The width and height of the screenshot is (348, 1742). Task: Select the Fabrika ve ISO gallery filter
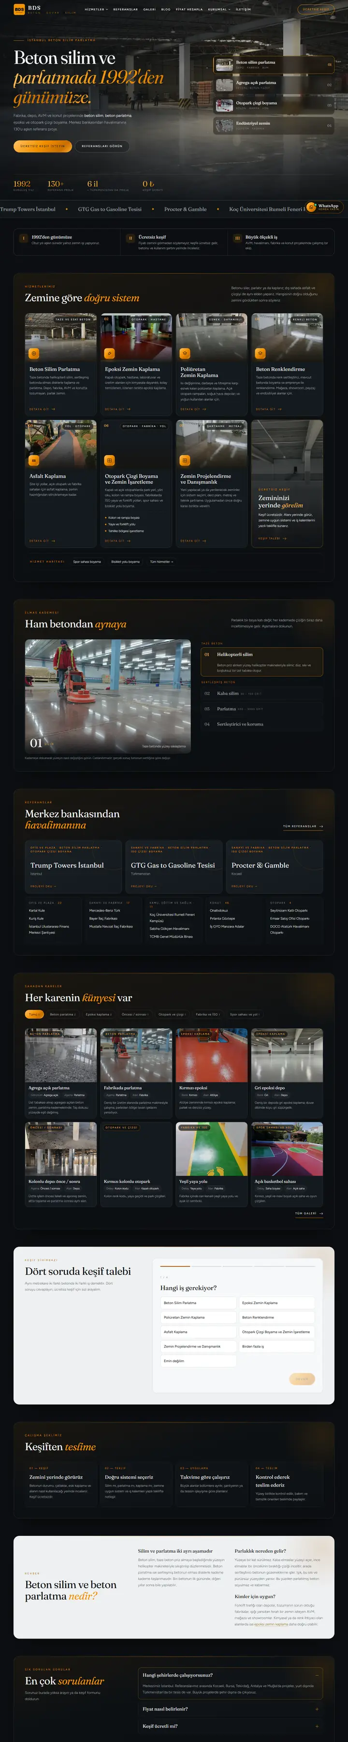click(x=208, y=1014)
